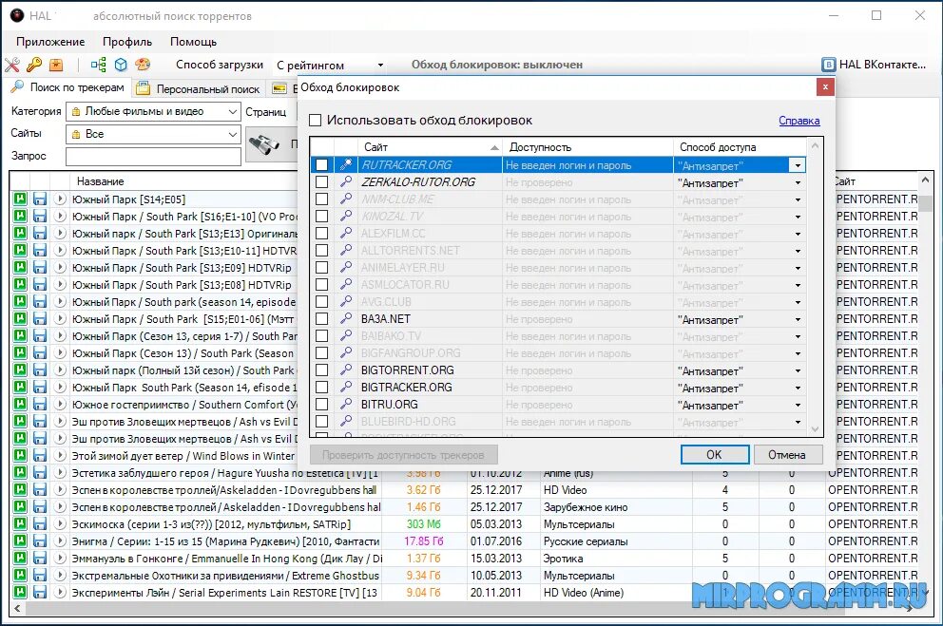Click the blue cube toolbar icon
Viewport: 943px width, 626px height.
click(x=121, y=65)
